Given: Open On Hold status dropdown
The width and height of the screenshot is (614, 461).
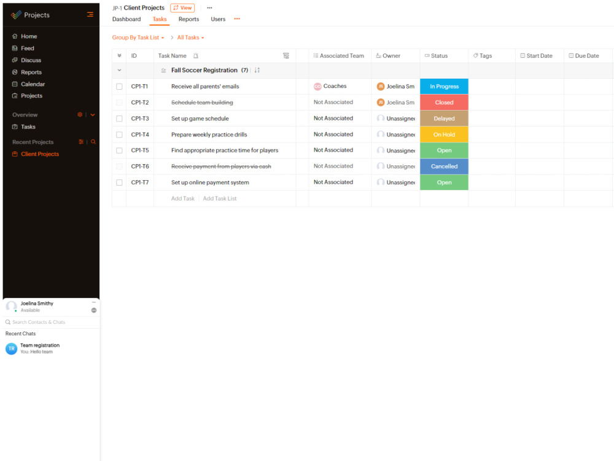Looking at the screenshot, I should pos(444,135).
